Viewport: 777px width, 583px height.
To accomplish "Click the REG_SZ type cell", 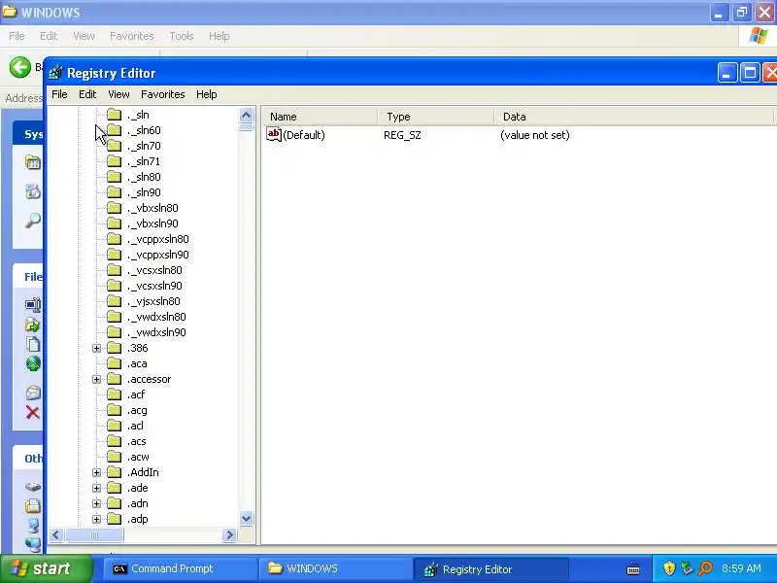I will coord(402,135).
